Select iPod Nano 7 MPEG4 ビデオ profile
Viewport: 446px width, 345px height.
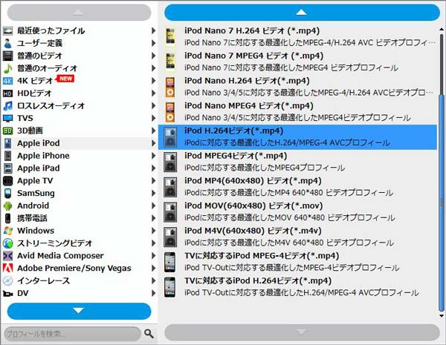point(297,62)
